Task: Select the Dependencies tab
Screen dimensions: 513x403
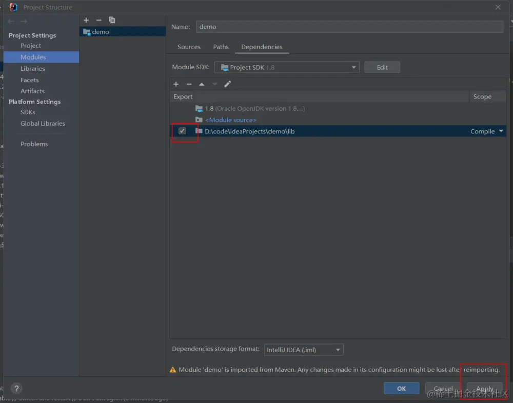Action: click(262, 47)
